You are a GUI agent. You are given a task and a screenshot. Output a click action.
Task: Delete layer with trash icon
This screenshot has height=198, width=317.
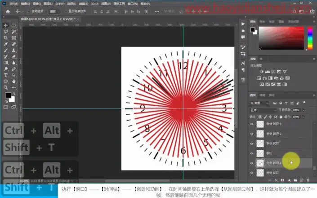[308, 180]
